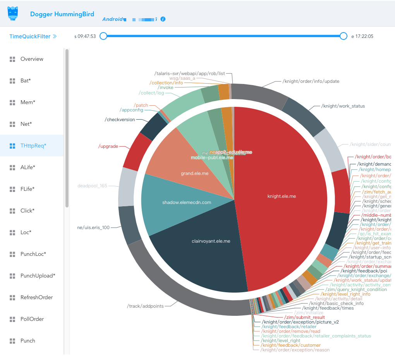Click the deadpool_165 label

click(93, 186)
